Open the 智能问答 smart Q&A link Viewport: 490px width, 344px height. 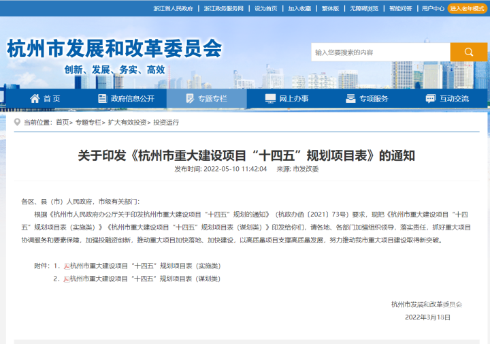pyautogui.click(x=400, y=8)
